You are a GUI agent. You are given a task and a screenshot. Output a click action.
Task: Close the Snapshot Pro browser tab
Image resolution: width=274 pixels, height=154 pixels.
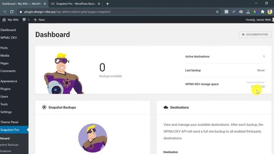(x=99, y=4)
